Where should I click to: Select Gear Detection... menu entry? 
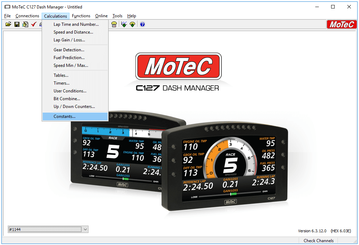pos(75,50)
